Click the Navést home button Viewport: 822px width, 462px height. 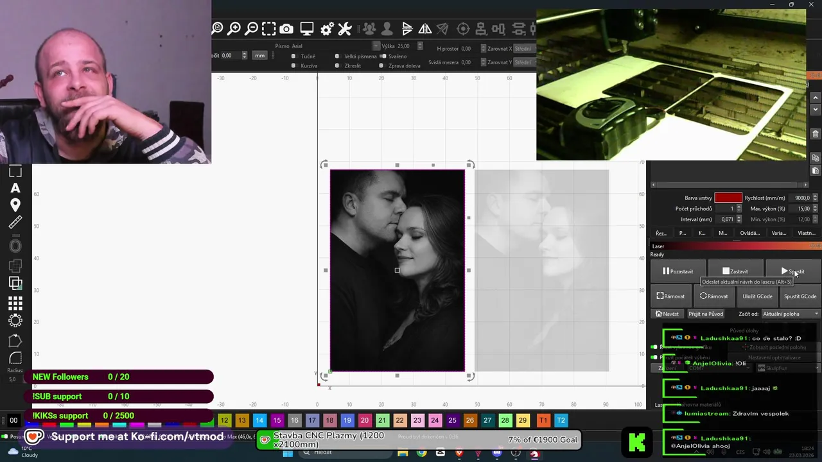pyautogui.click(x=667, y=314)
